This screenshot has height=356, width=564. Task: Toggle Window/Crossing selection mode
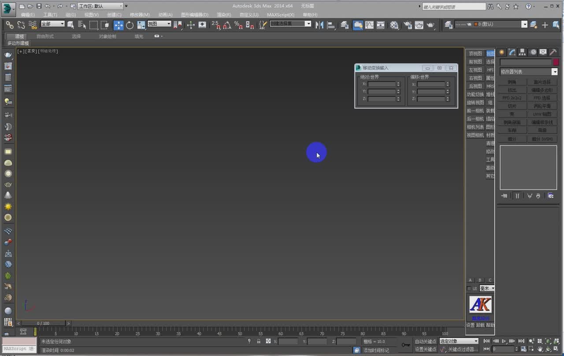tap(104, 25)
